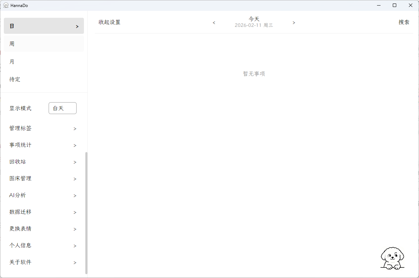The image size is (419, 278).
Task: Switch to the 月 view
Action: coord(12,61)
